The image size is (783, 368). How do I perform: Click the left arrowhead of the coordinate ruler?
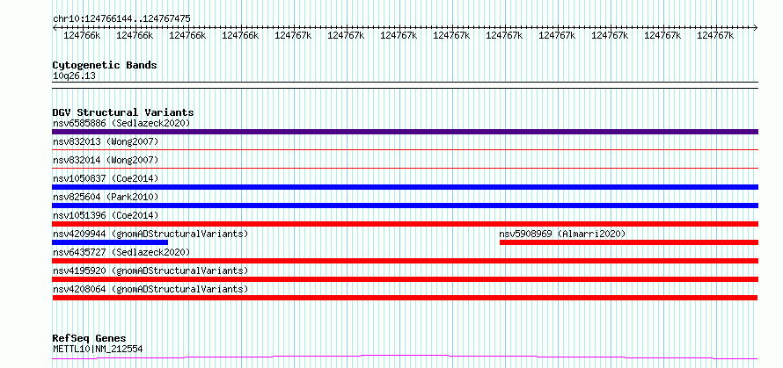[55, 28]
